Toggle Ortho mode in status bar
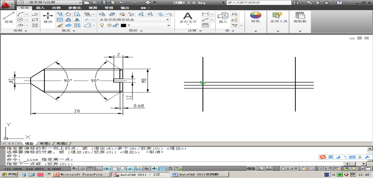Screen dimensions: 373x178 pos(99,169)
